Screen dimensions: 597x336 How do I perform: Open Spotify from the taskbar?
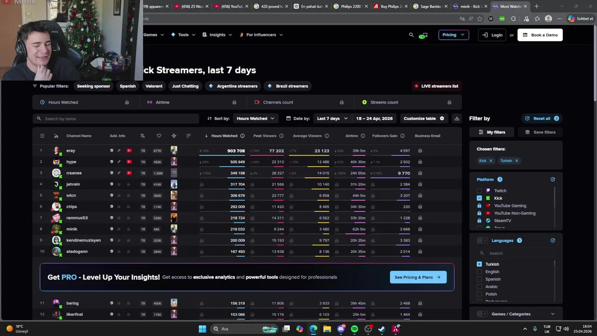[x=354, y=329]
